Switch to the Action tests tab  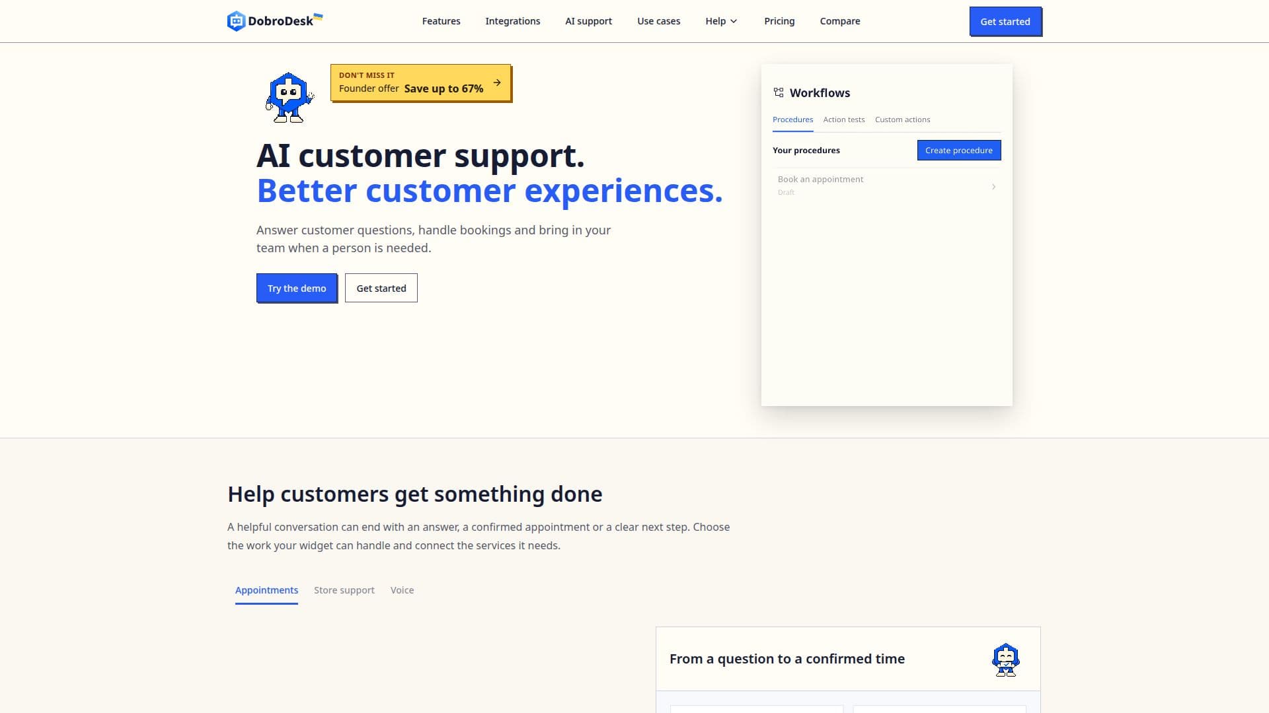click(x=844, y=119)
